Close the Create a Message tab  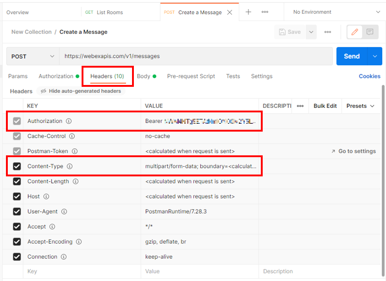pyautogui.click(x=229, y=12)
